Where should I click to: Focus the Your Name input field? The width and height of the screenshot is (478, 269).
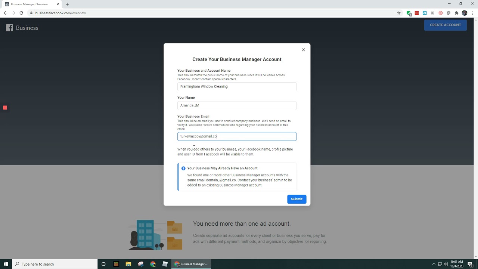point(237,105)
